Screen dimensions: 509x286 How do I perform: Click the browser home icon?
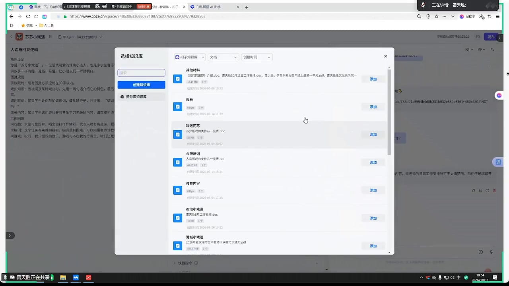36,16
